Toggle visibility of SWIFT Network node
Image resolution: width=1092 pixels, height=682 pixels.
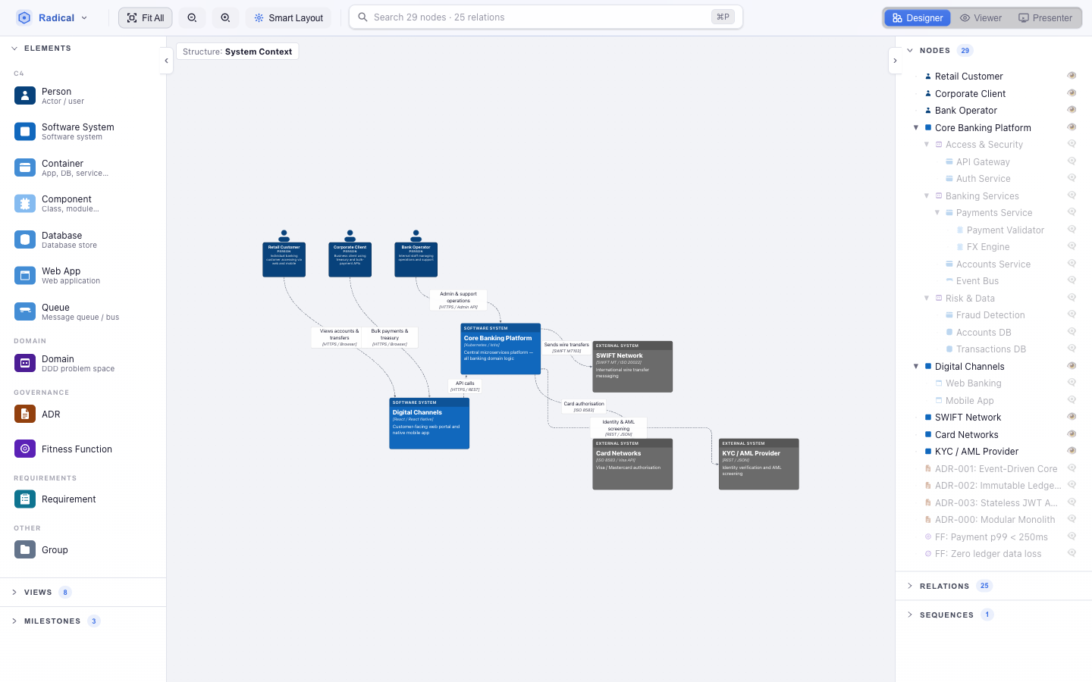[1072, 417]
